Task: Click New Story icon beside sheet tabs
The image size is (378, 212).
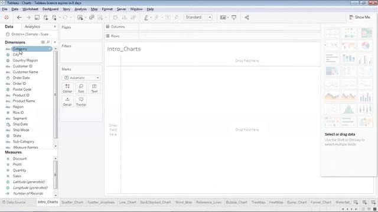Action: tap(373, 202)
